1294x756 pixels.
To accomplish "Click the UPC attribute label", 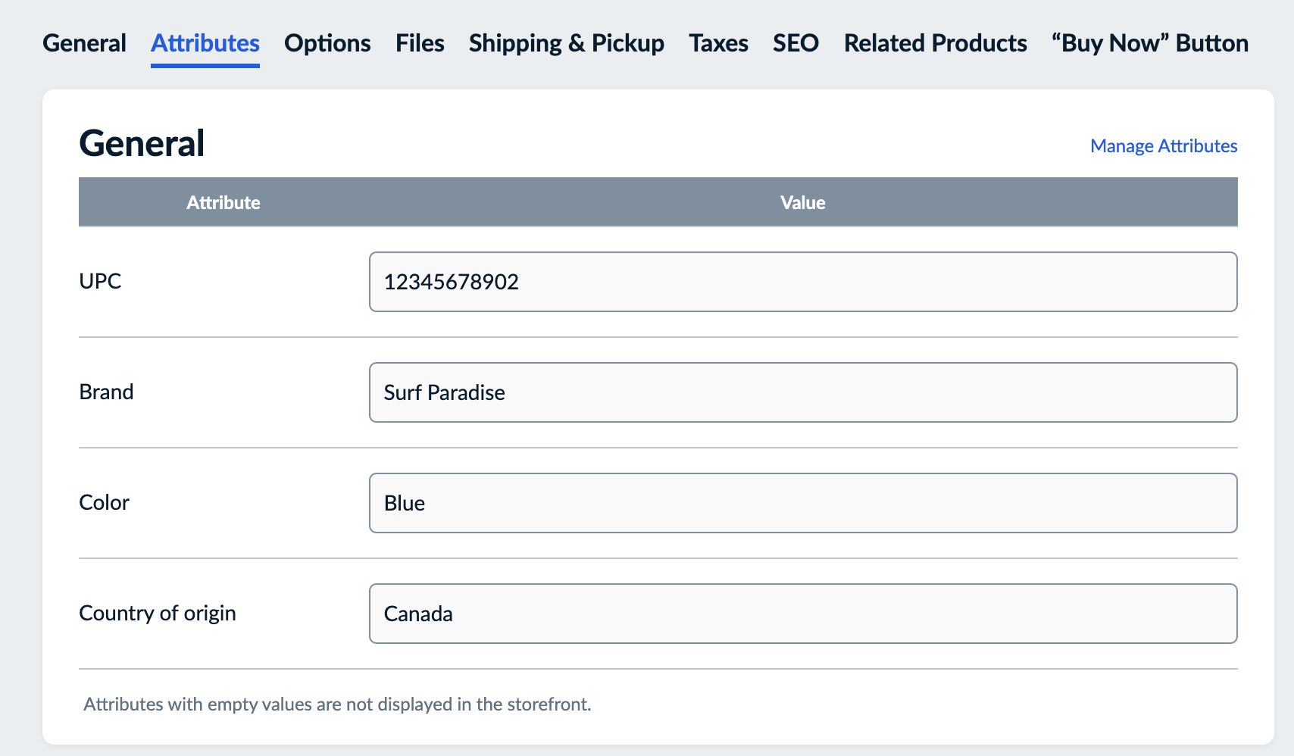I will click(100, 281).
